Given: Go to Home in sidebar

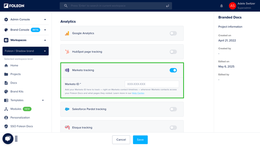Looking at the screenshot, I should pos(14,65).
